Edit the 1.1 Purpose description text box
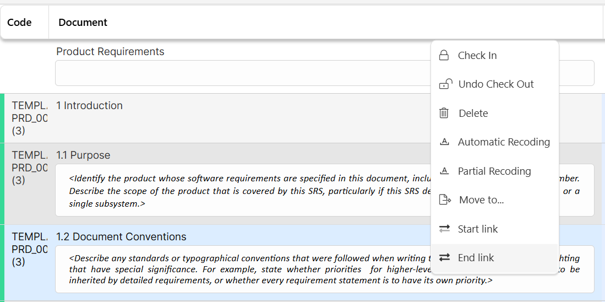 242,191
